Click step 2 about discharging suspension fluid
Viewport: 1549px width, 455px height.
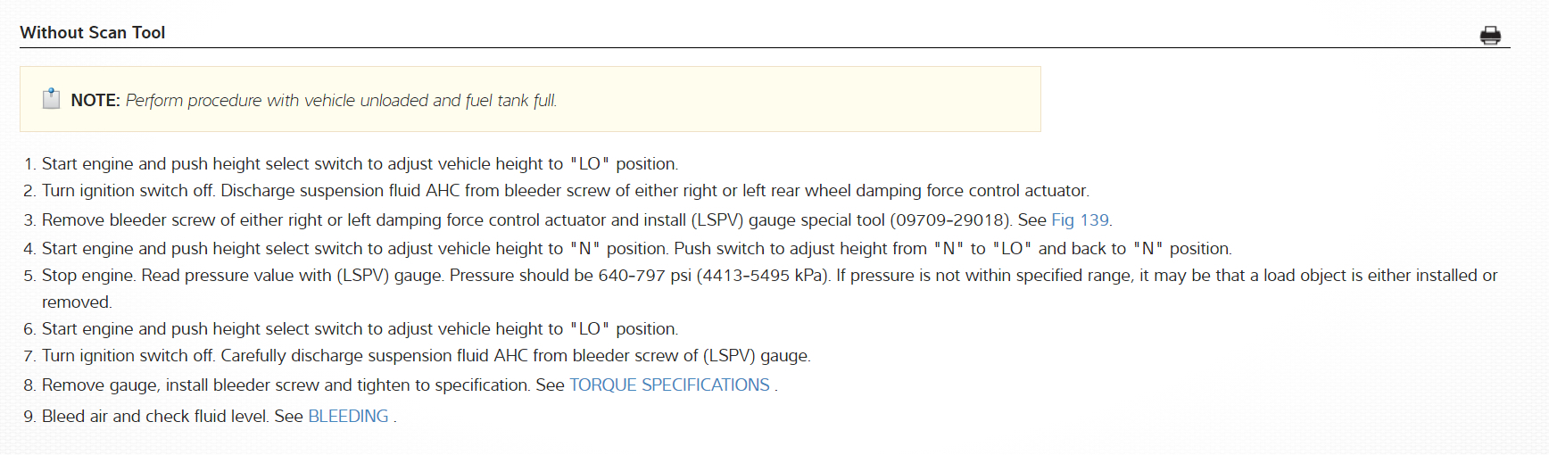tap(565, 191)
